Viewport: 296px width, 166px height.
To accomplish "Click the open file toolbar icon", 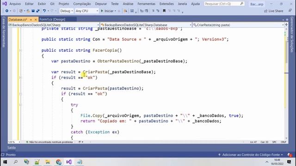I will 28,11.
